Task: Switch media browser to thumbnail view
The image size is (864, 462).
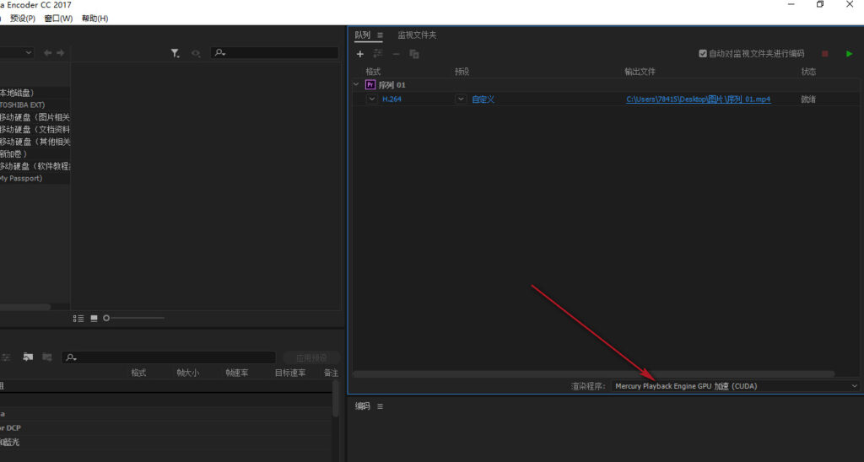Action: tap(94, 319)
